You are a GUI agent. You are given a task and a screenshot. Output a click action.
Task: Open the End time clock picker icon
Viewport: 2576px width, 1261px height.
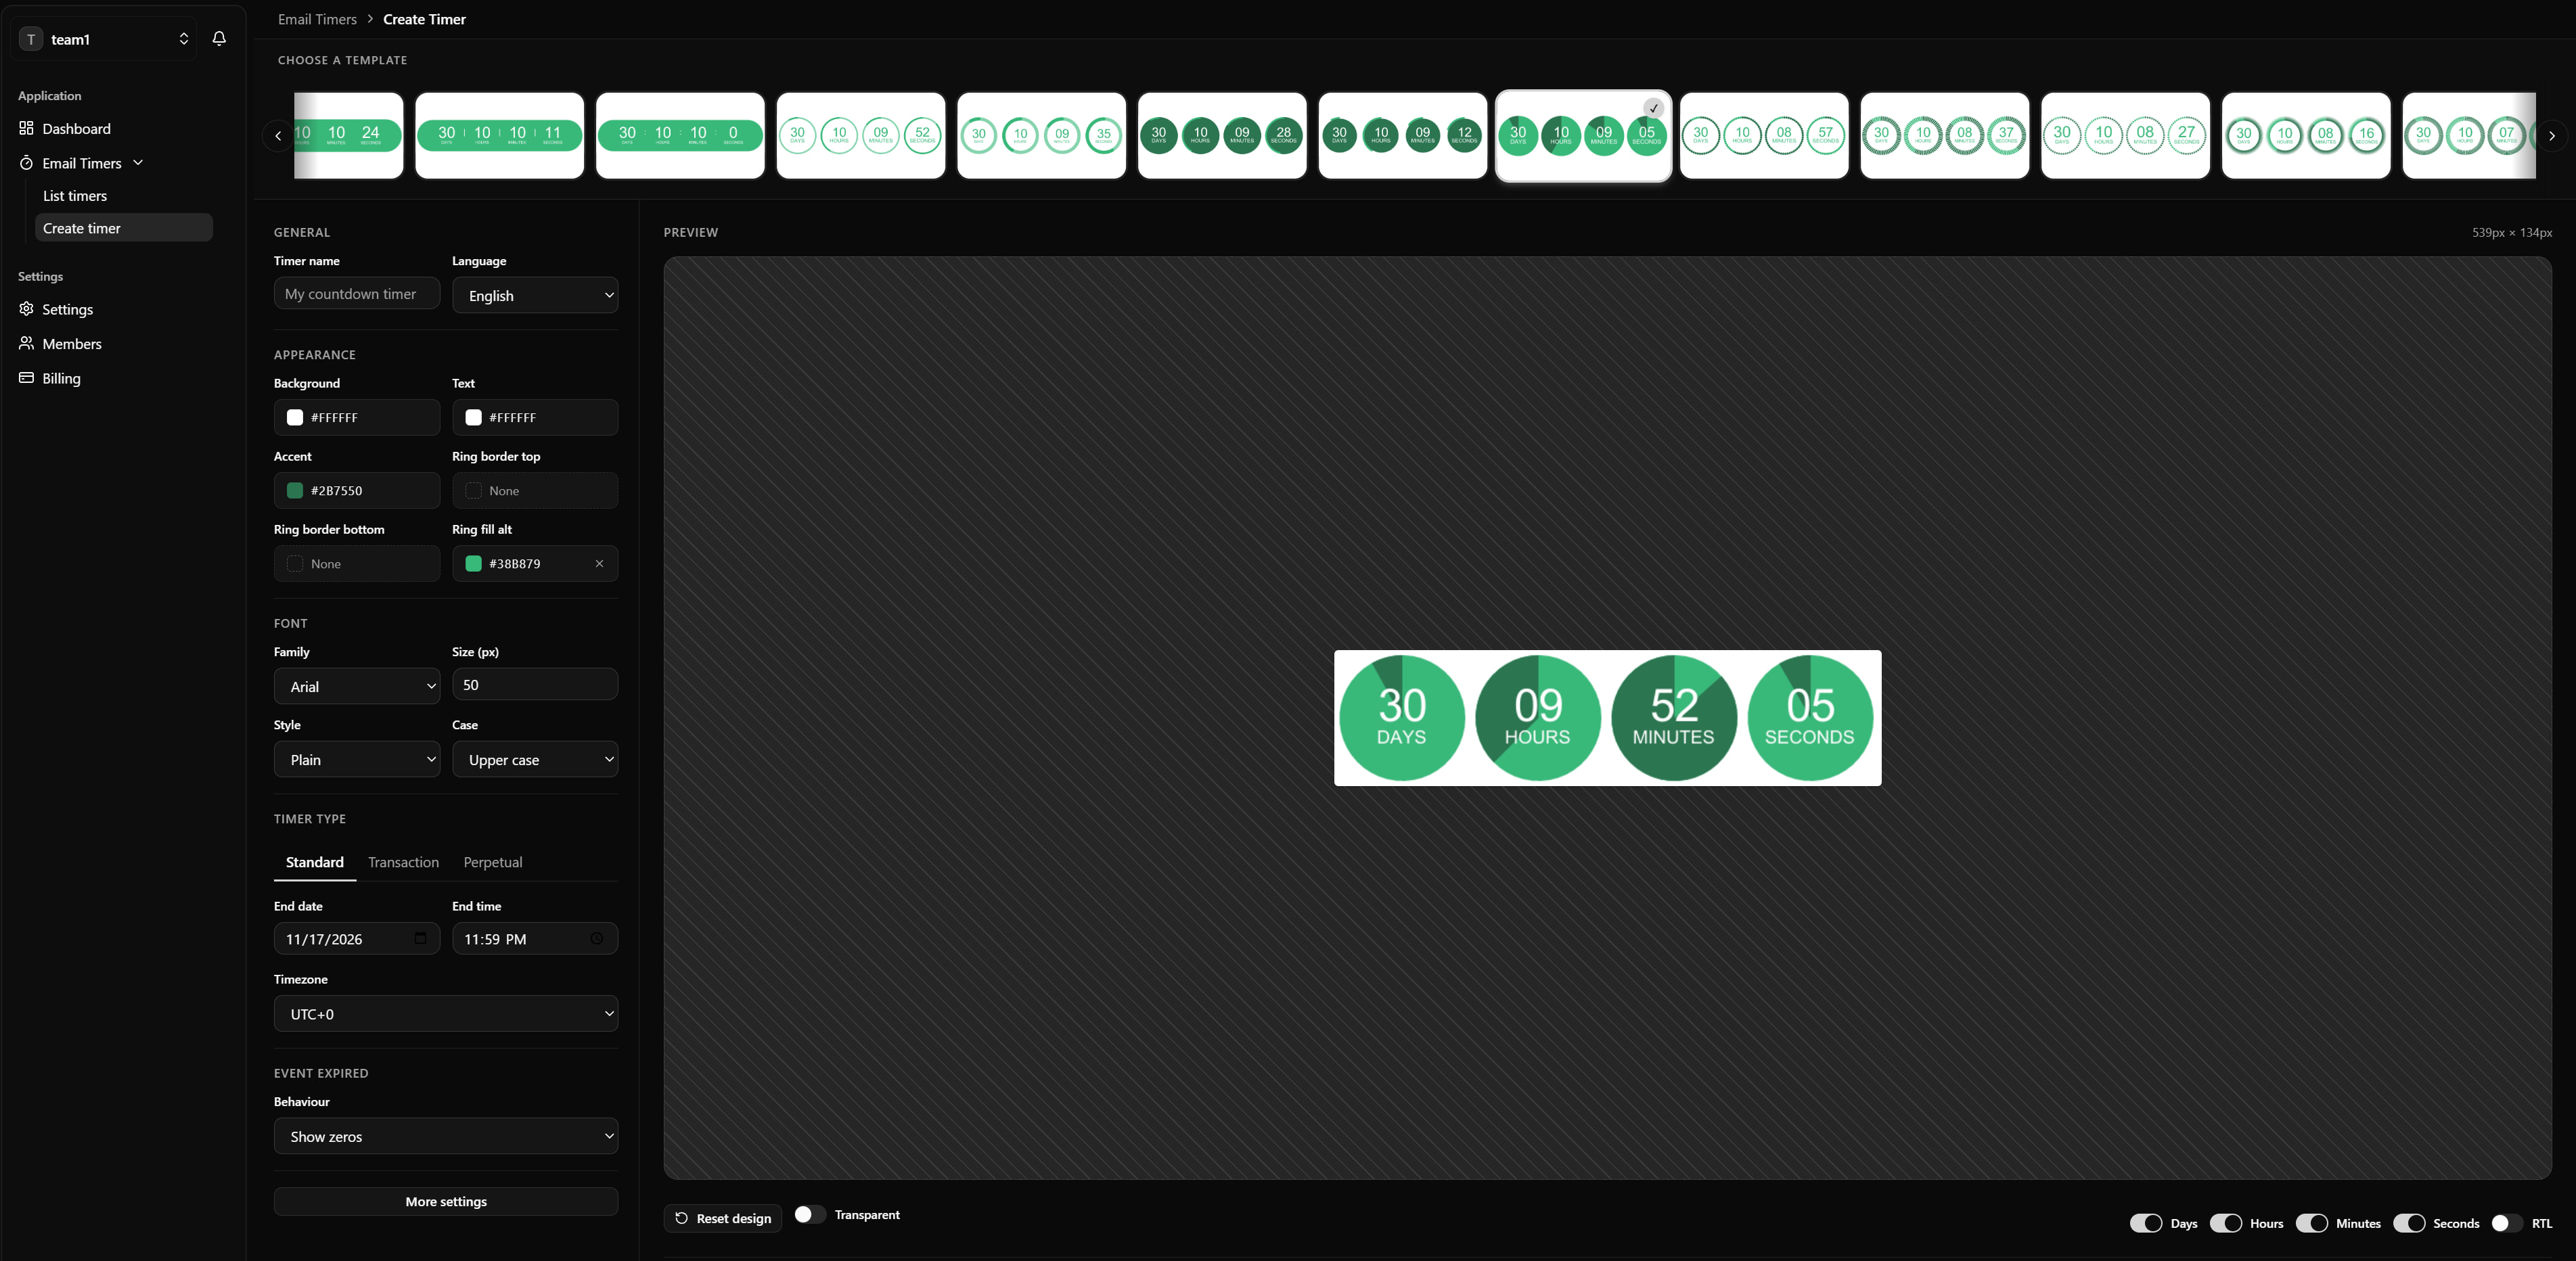[597, 938]
